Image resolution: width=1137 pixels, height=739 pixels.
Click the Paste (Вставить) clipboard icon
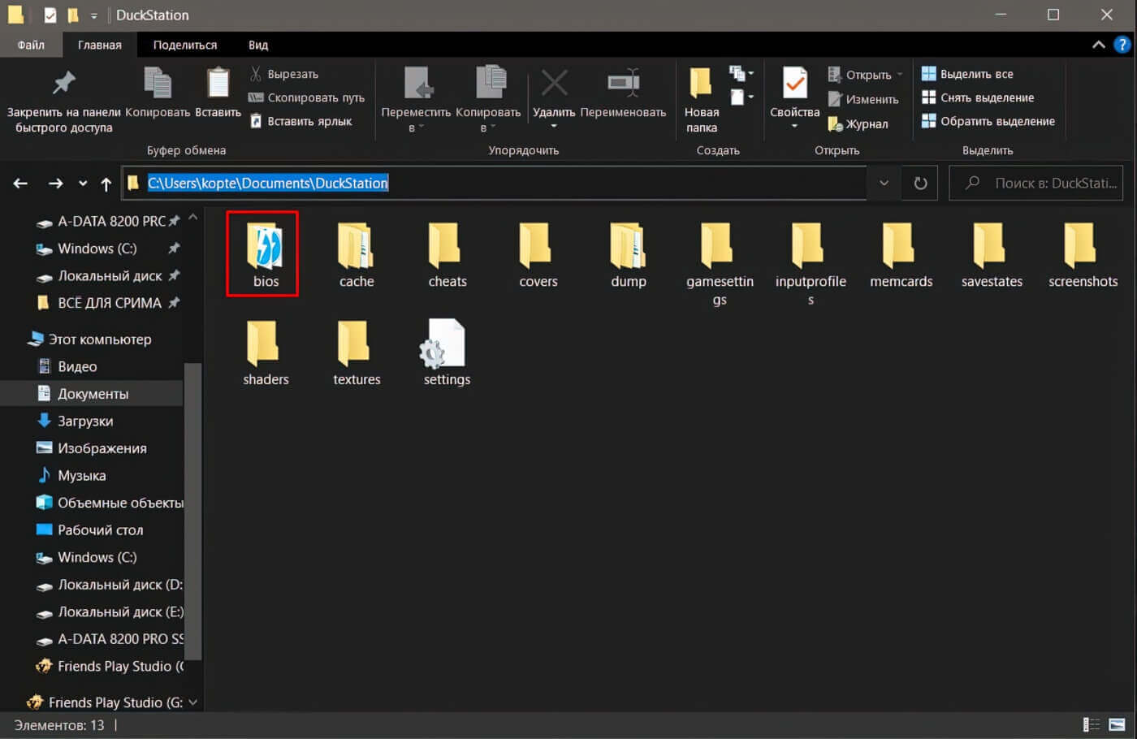(x=218, y=83)
